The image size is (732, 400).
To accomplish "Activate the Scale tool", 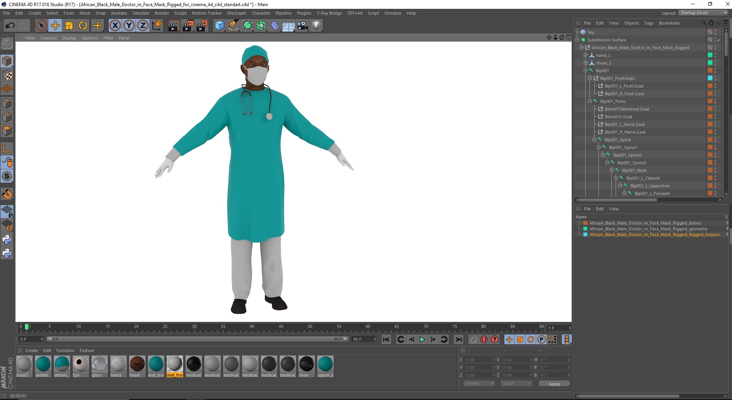I will point(69,26).
